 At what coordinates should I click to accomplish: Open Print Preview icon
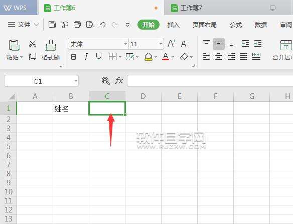pyautogui.click(x=90, y=25)
